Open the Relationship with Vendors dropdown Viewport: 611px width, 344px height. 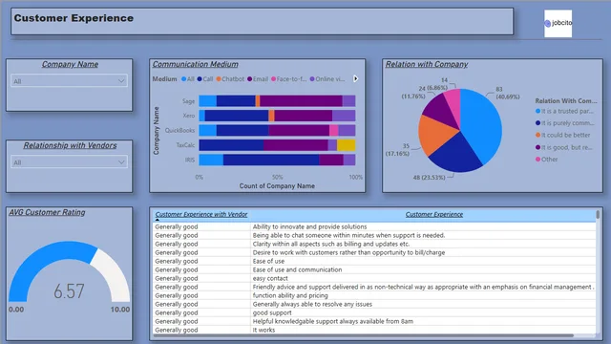pos(69,162)
